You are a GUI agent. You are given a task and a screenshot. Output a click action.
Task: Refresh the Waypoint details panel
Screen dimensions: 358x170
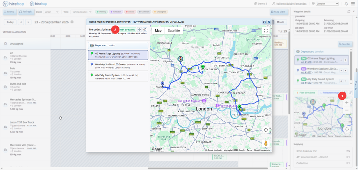[349, 12]
